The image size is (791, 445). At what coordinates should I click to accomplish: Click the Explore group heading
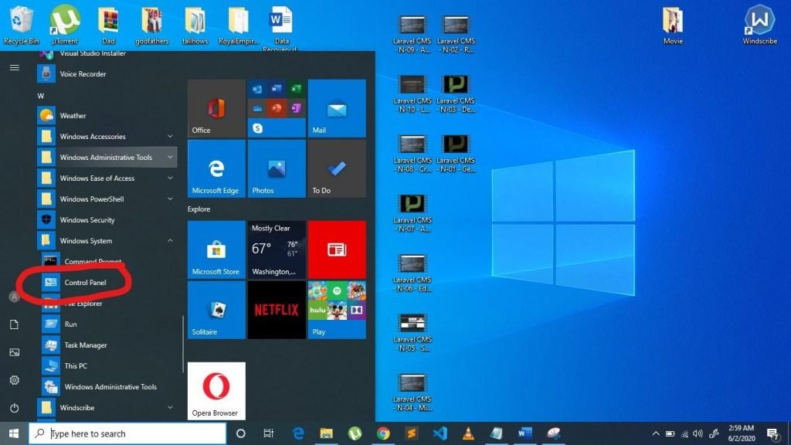[x=199, y=209]
